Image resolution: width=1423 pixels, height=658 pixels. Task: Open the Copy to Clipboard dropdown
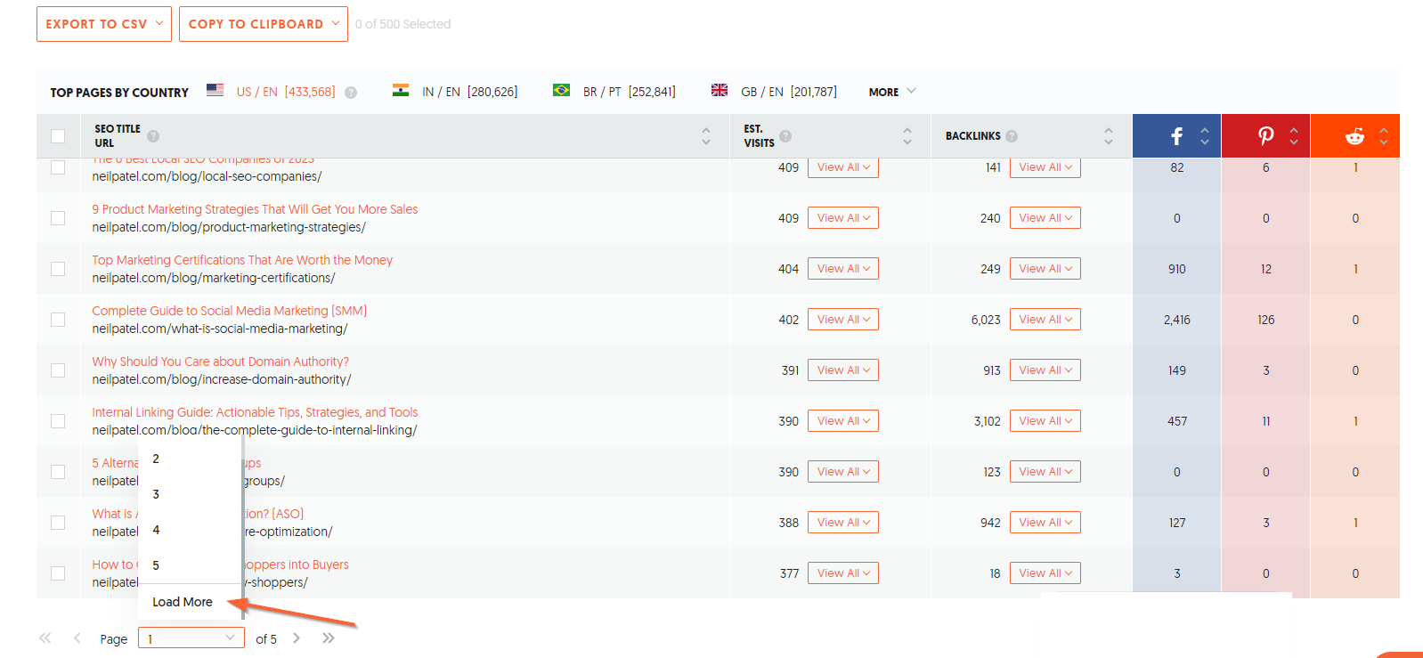coord(264,24)
